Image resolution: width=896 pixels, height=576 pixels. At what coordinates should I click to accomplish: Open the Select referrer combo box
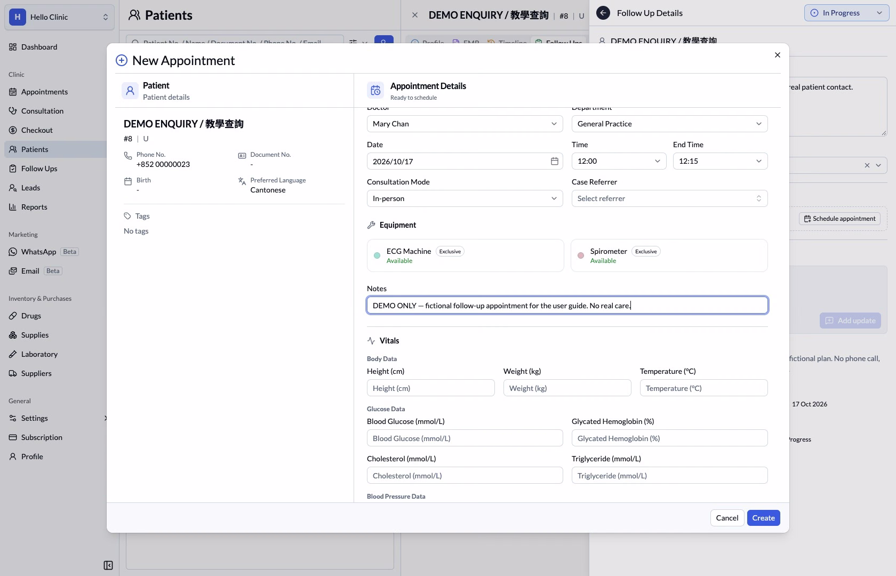coord(669,198)
